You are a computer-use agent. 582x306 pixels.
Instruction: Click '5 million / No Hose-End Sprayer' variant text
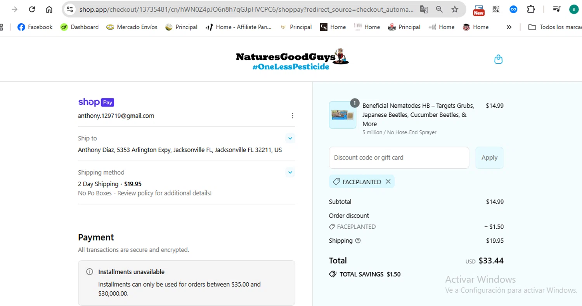399,132
